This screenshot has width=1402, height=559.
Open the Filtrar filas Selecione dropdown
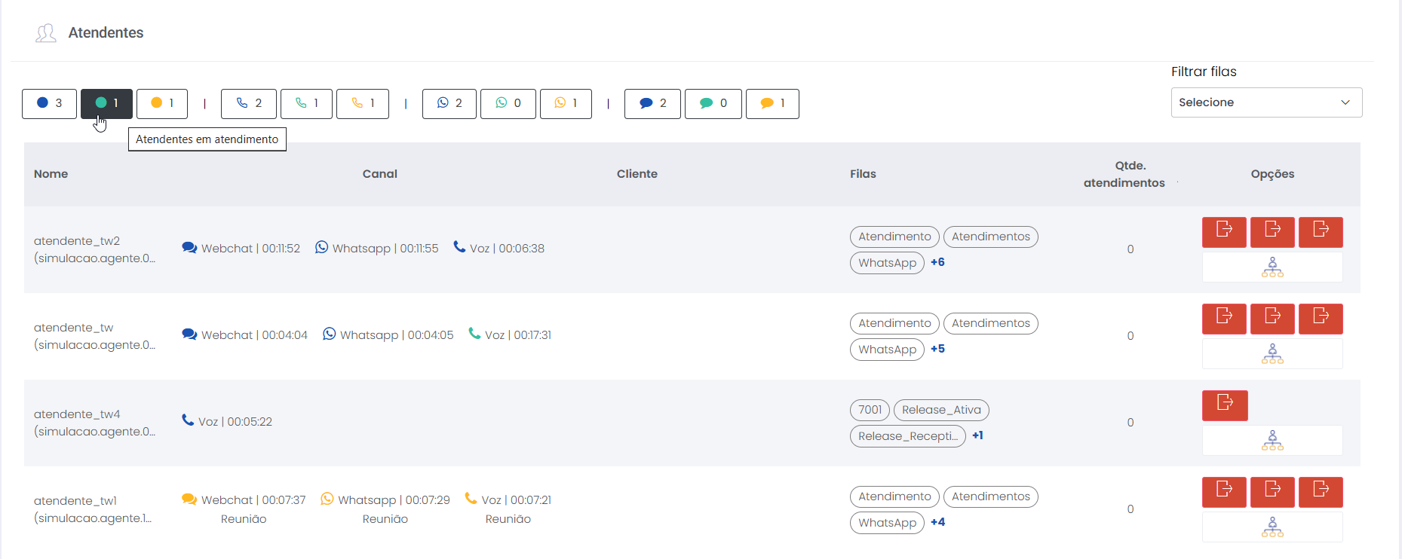[1265, 102]
